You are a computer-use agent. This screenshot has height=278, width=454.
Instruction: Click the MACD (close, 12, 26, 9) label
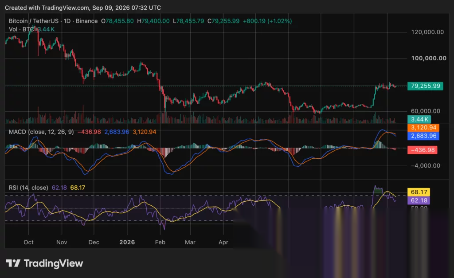[41, 132]
